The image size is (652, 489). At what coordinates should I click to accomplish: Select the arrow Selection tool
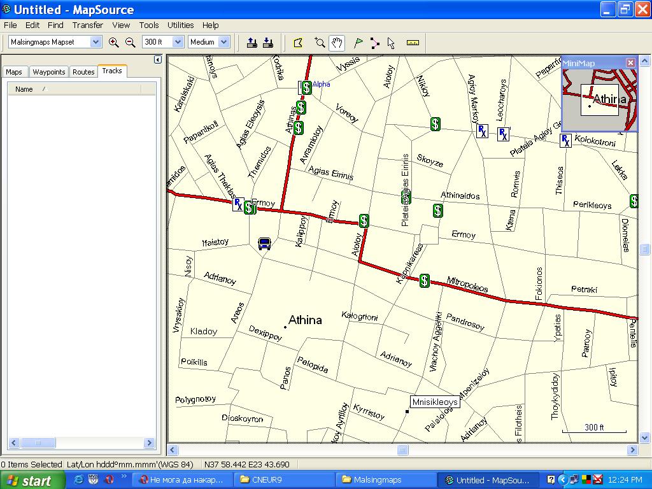pos(391,43)
